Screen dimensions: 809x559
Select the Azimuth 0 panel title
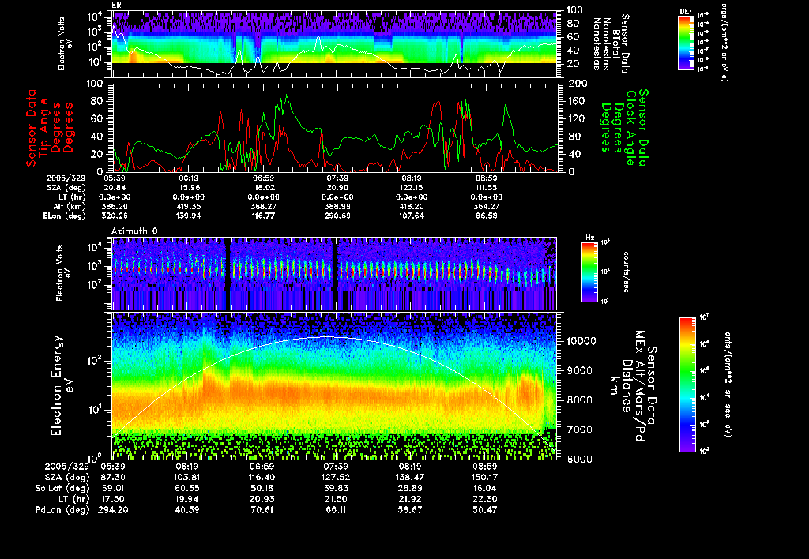[x=134, y=231]
